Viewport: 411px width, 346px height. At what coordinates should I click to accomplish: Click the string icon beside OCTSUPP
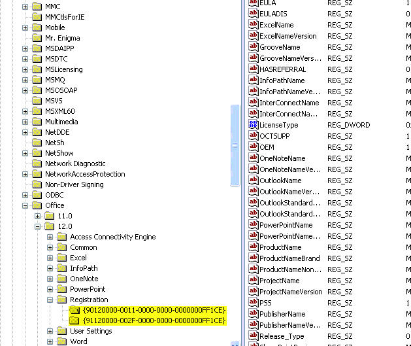point(254,135)
